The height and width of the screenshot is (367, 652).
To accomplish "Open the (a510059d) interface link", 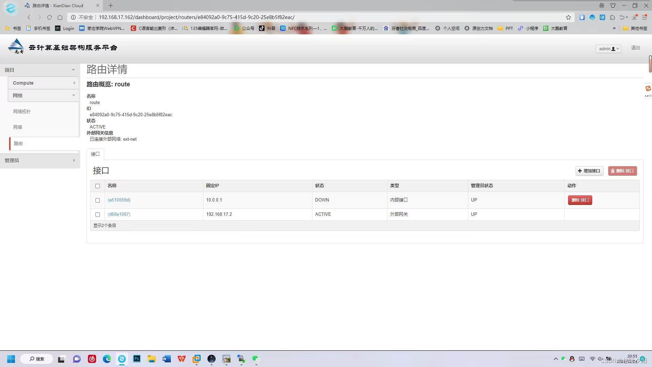I will tap(119, 200).
